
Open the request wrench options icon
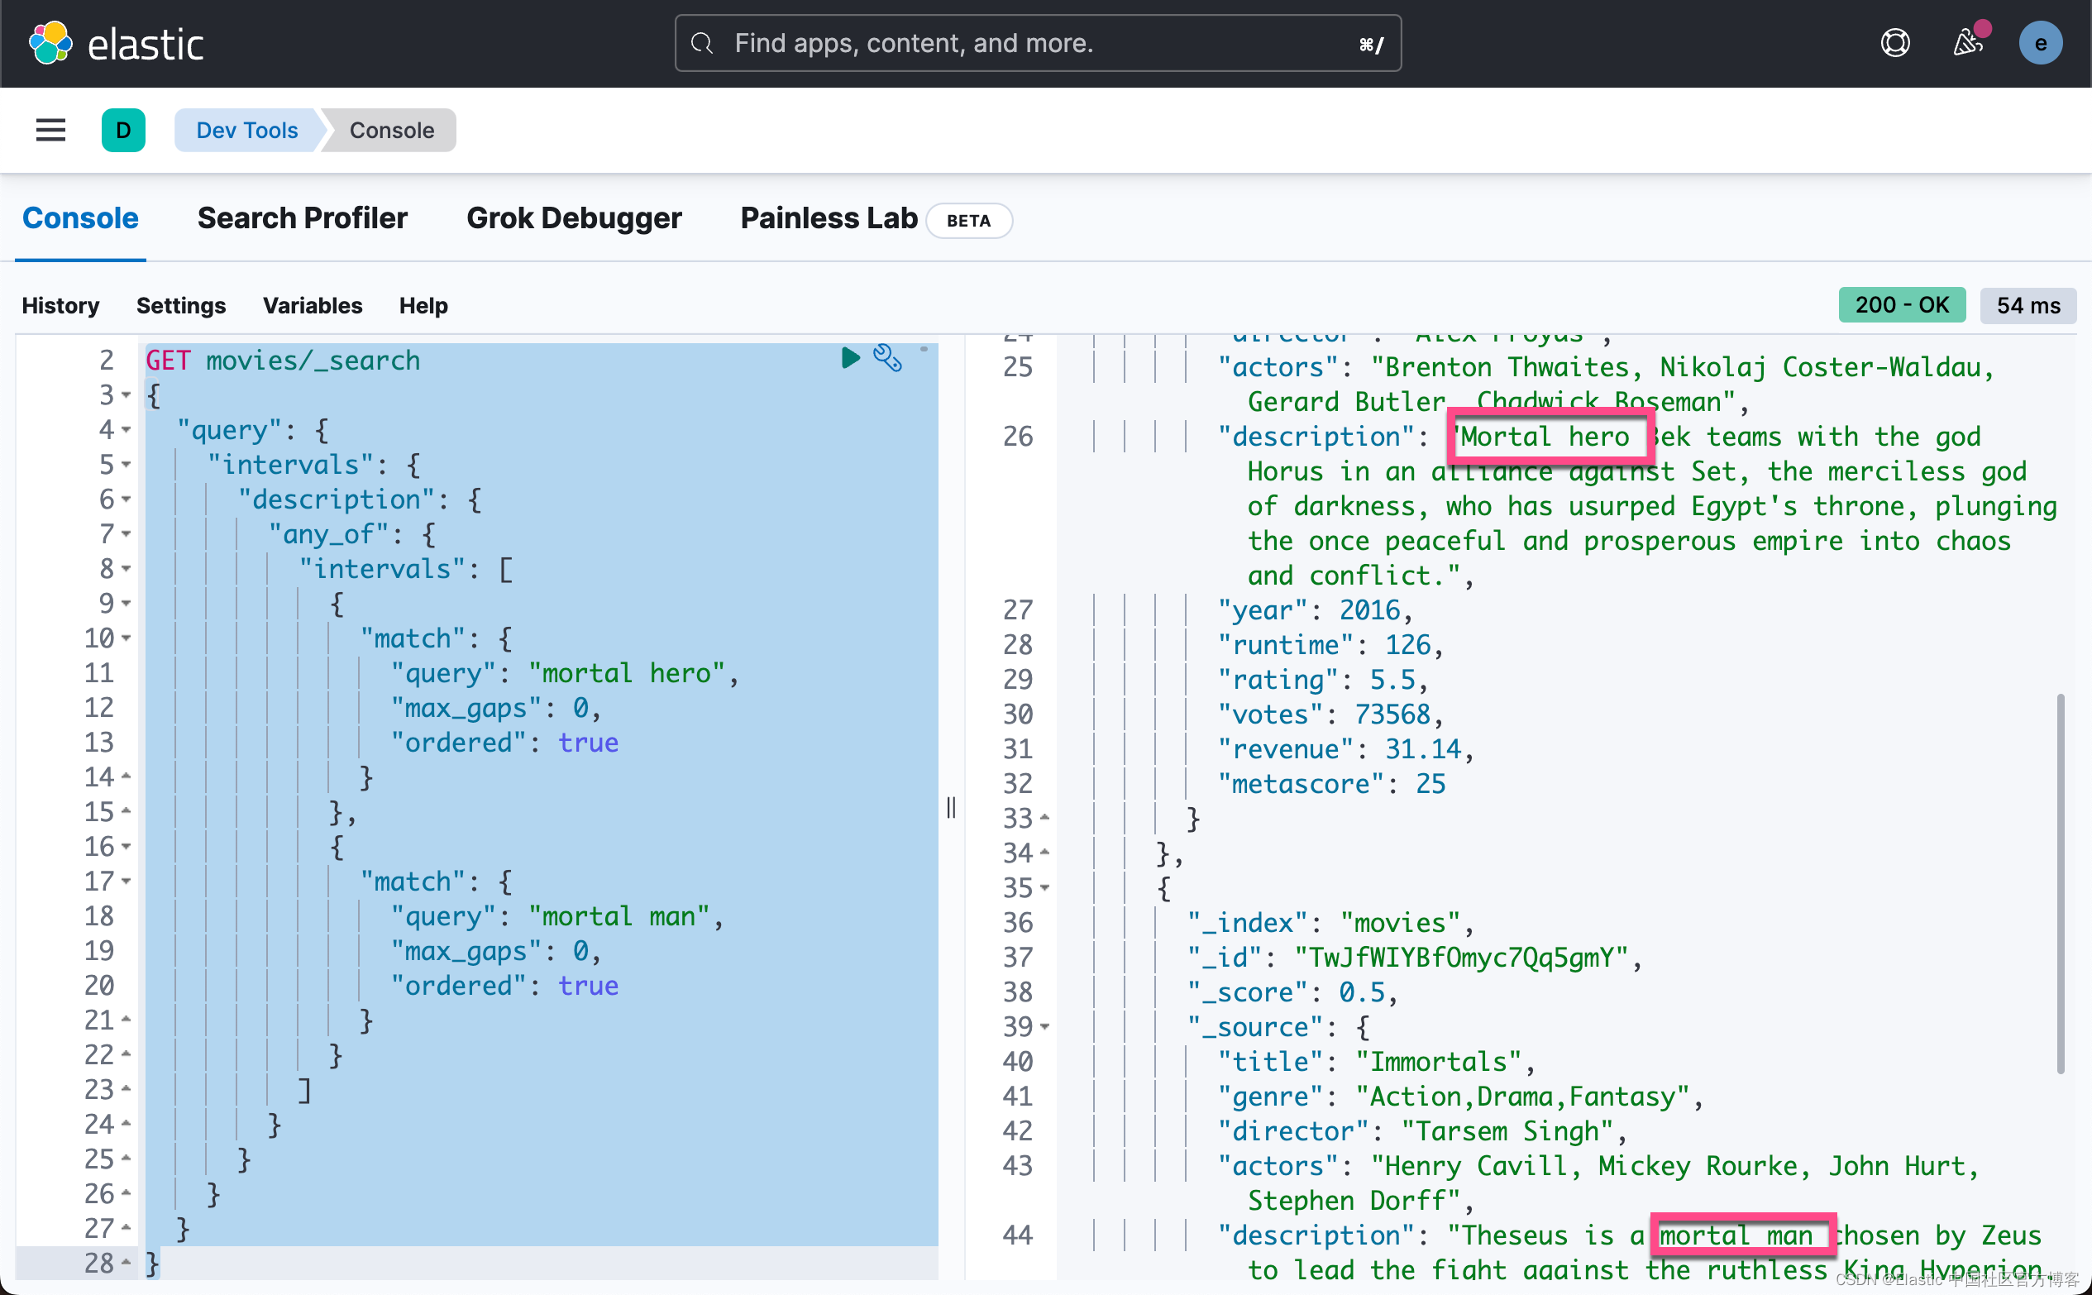(887, 358)
